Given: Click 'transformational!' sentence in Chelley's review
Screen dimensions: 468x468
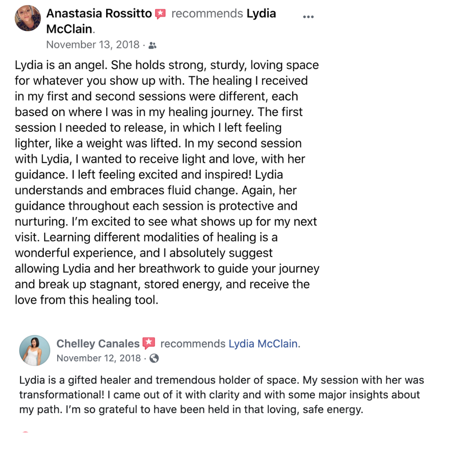Looking at the screenshot, I should pos(62,395).
